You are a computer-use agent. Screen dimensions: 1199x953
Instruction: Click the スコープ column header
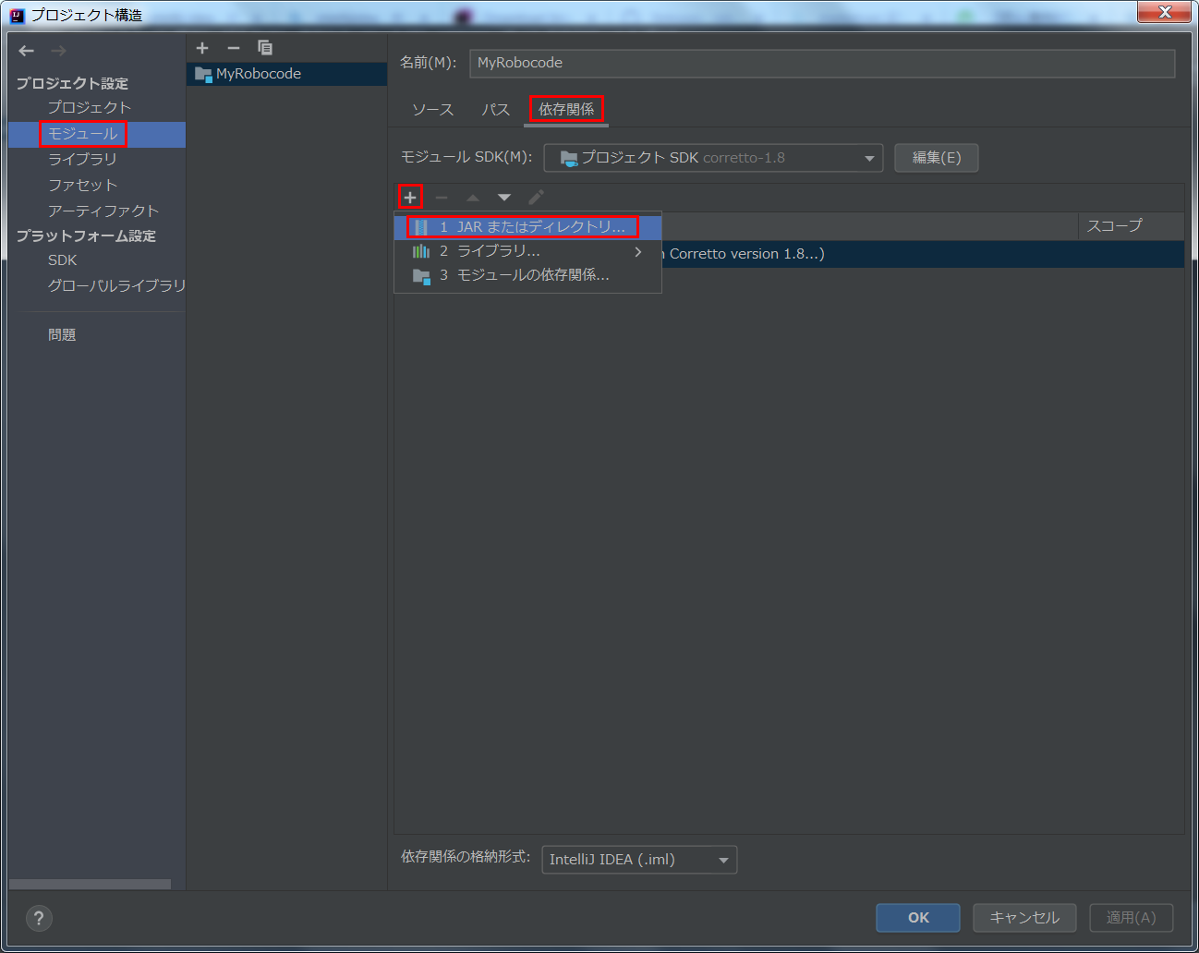coord(1131,226)
